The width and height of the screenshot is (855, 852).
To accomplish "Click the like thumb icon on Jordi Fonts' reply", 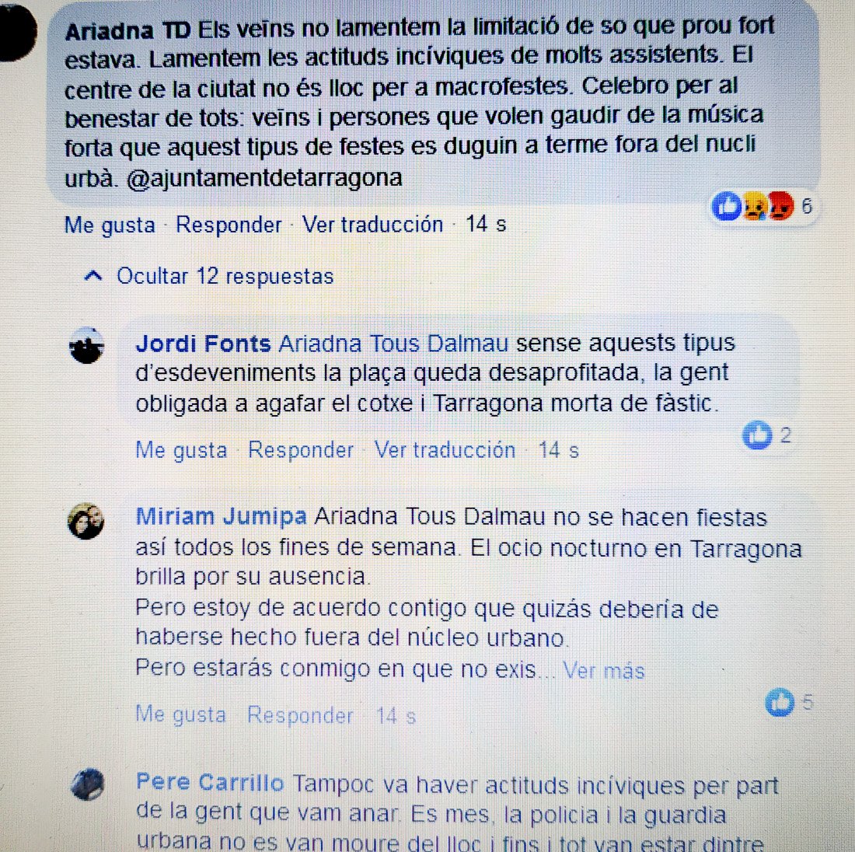I will [x=757, y=435].
